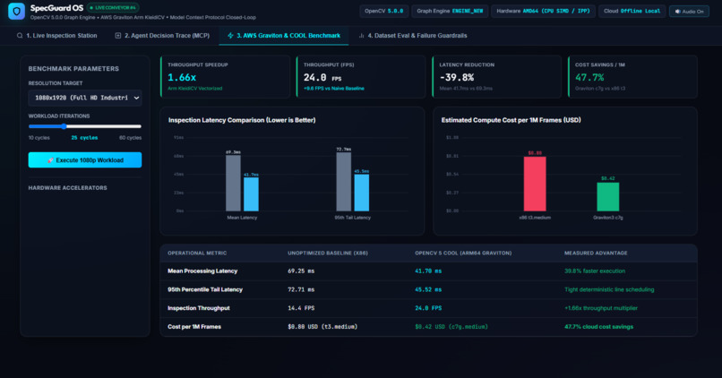Click the green dot in LIVECONVEYOR badge
The image size is (722, 378).
pyautogui.click(x=91, y=8)
